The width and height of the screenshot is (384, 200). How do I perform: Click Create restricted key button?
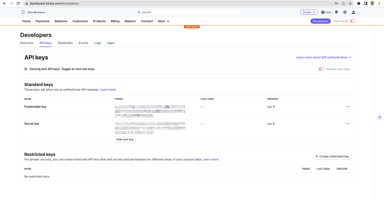click(332, 156)
